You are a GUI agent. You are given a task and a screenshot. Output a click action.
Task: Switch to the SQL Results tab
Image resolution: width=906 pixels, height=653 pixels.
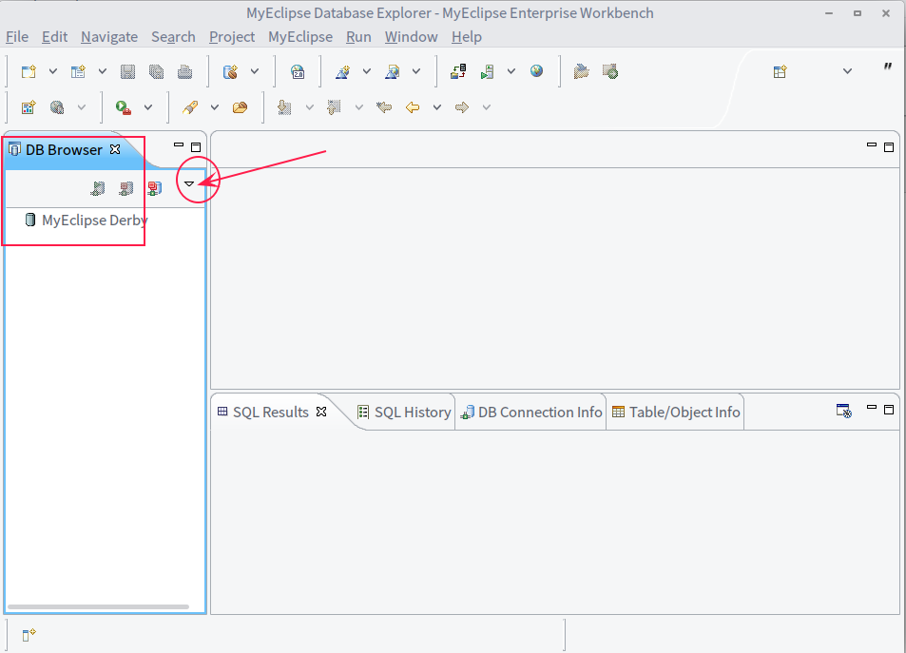pyautogui.click(x=270, y=412)
